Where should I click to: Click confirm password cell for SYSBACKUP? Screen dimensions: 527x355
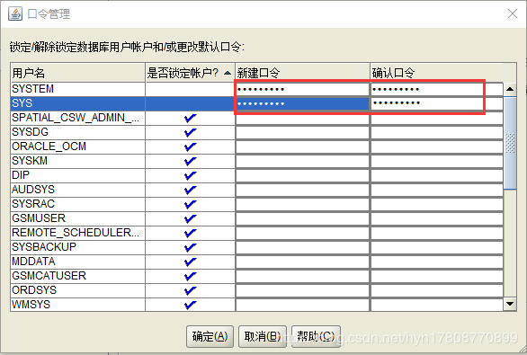[x=437, y=247]
